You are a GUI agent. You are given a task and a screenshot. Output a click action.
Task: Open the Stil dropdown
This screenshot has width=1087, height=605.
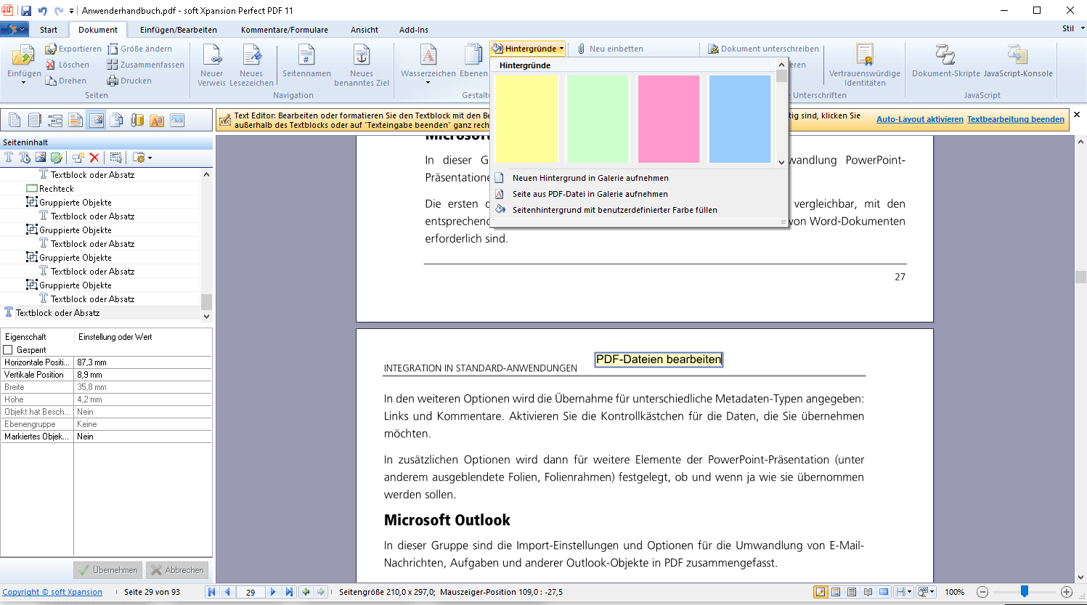click(x=1072, y=28)
